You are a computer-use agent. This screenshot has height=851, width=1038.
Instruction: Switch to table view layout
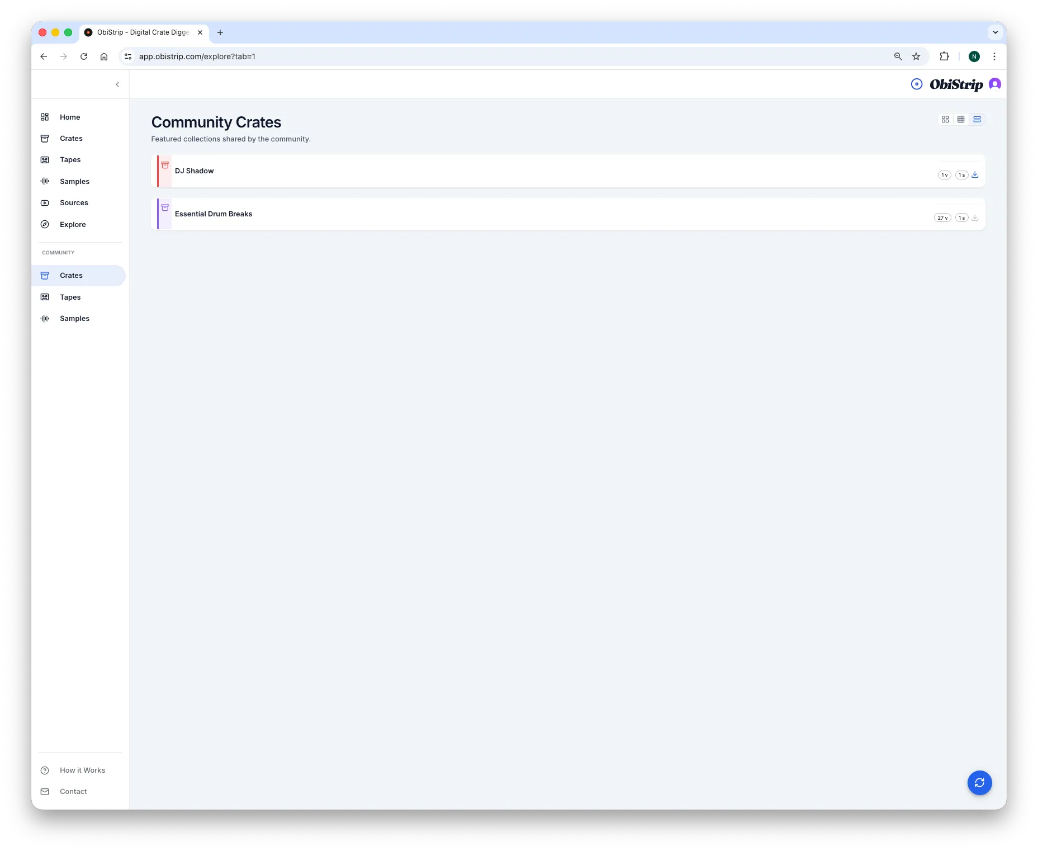pyautogui.click(x=961, y=119)
